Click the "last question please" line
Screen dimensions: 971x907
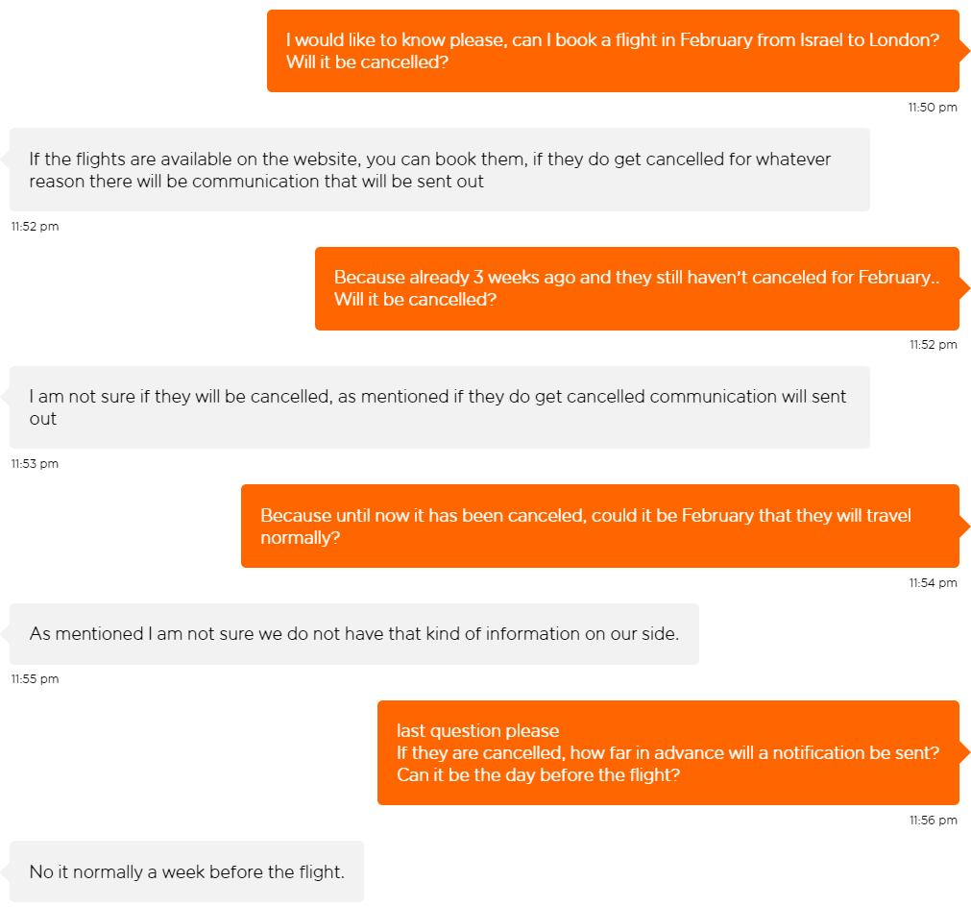point(477,731)
